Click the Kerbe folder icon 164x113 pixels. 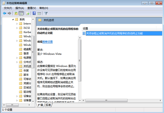20,32
